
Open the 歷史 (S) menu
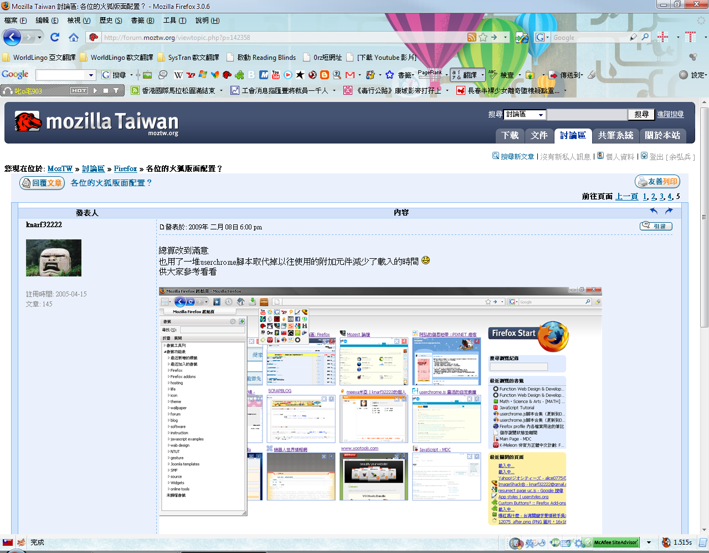(111, 21)
